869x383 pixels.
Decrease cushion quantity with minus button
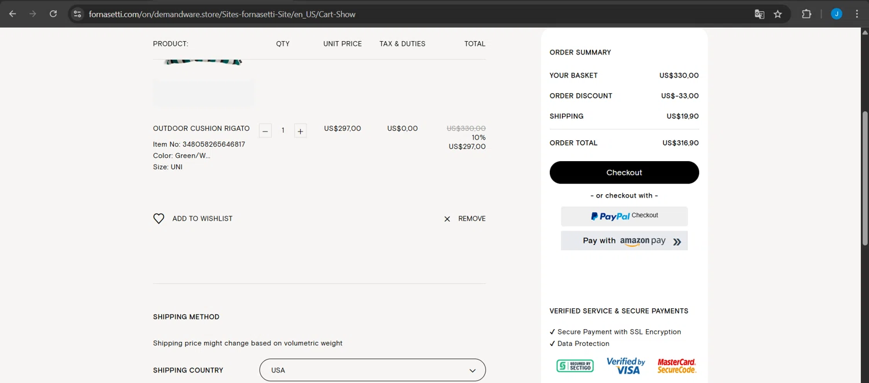point(265,131)
